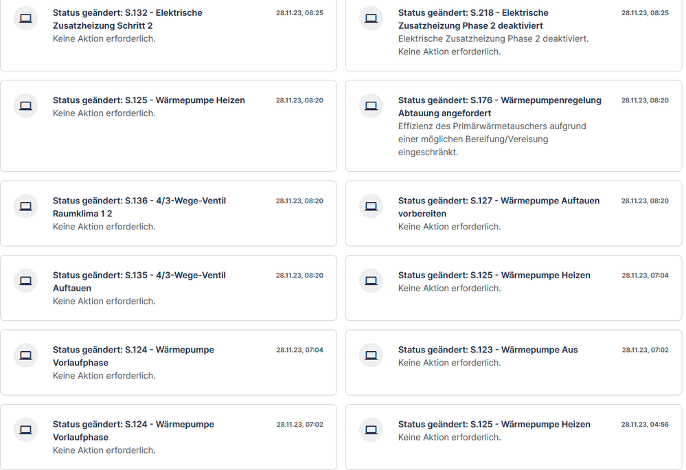Click device icon beside S.135 4/3-Wege-Ventil Auftauen

26,280
